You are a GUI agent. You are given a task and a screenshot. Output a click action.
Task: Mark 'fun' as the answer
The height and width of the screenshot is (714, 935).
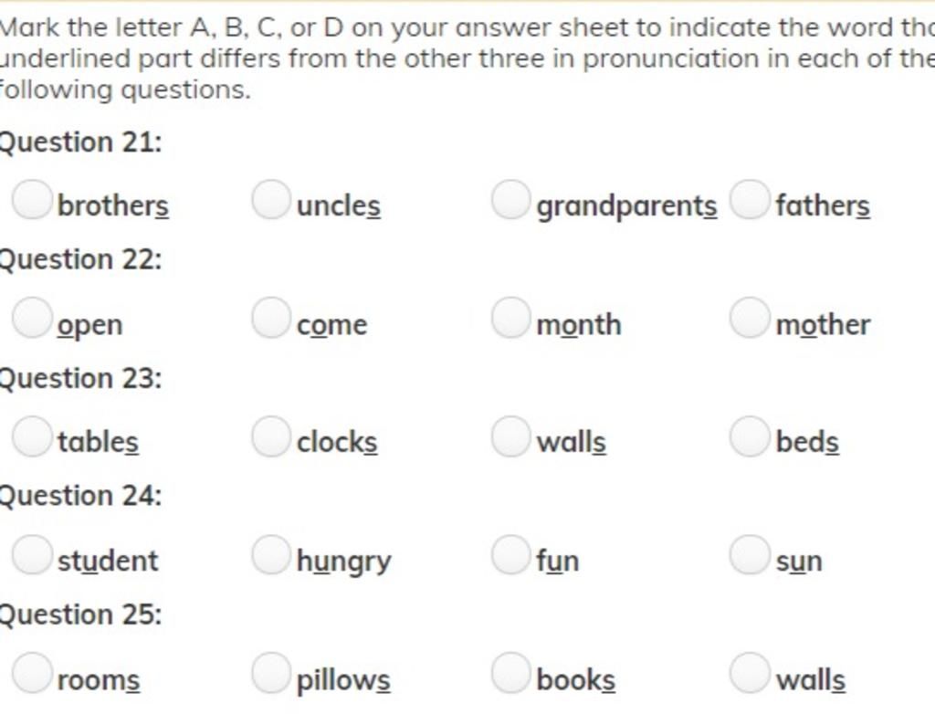(511, 555)
